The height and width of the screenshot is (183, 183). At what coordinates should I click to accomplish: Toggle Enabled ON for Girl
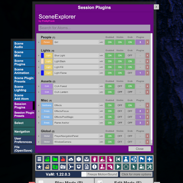tap(110, 42)
